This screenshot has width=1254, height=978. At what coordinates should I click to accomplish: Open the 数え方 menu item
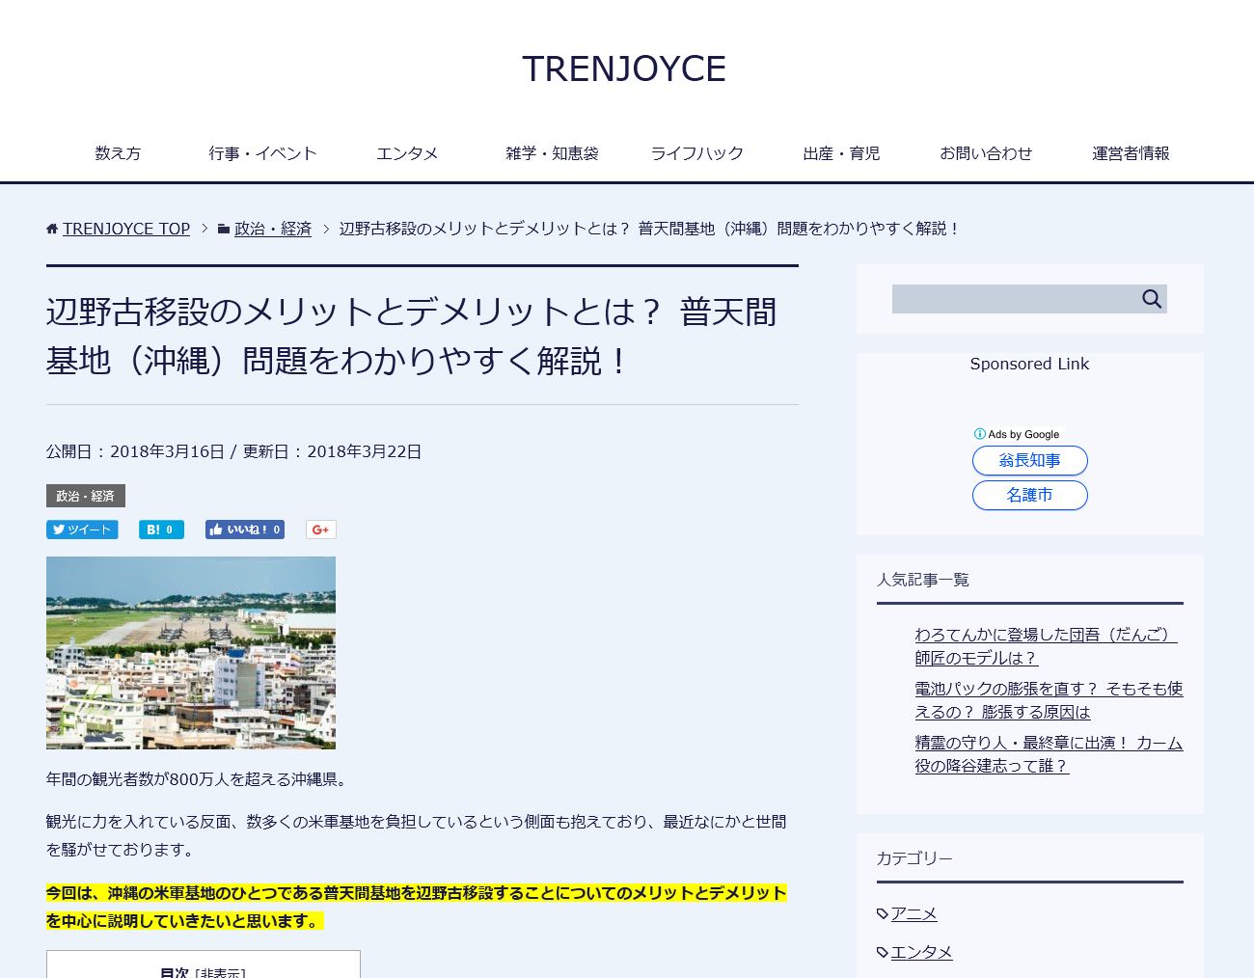tap(118, 153)
